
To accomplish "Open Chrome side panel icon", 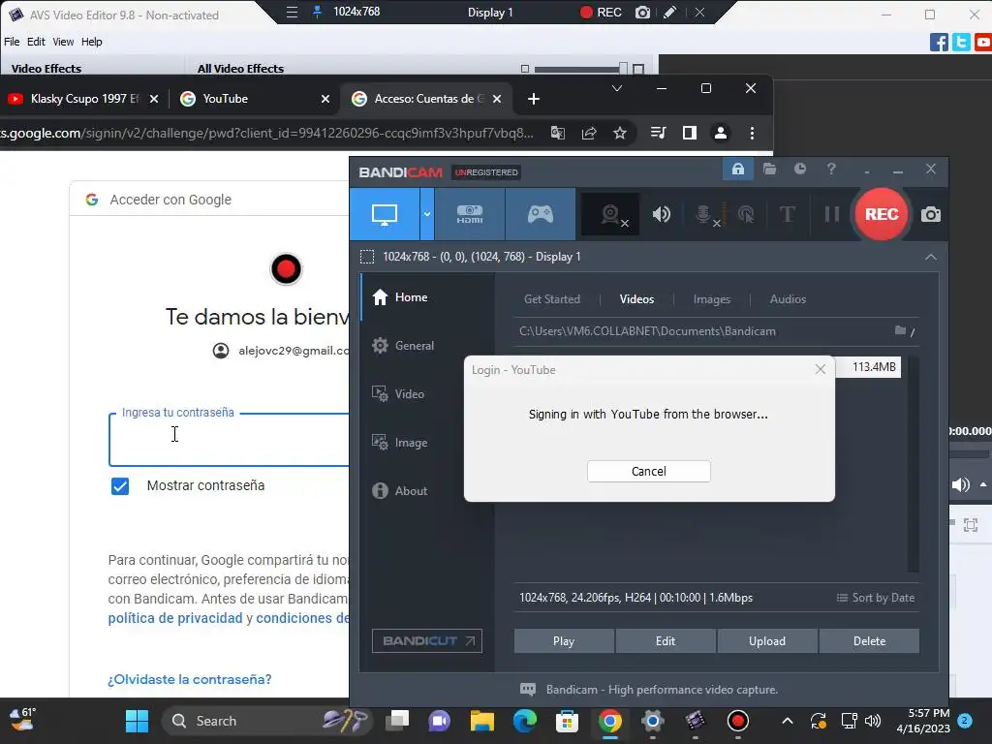I will click(690, 133).
